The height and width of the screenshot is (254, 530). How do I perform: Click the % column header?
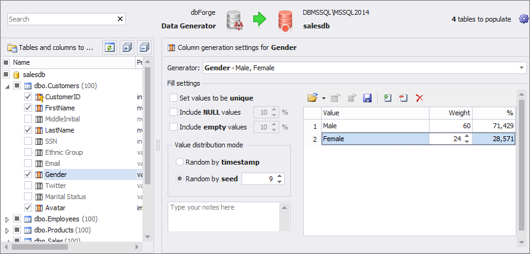tap(494, 113)
